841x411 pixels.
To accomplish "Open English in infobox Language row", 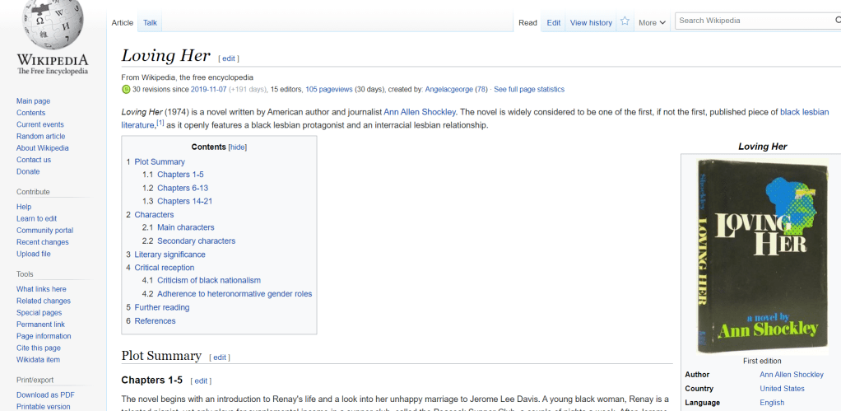I will point(772,403).
